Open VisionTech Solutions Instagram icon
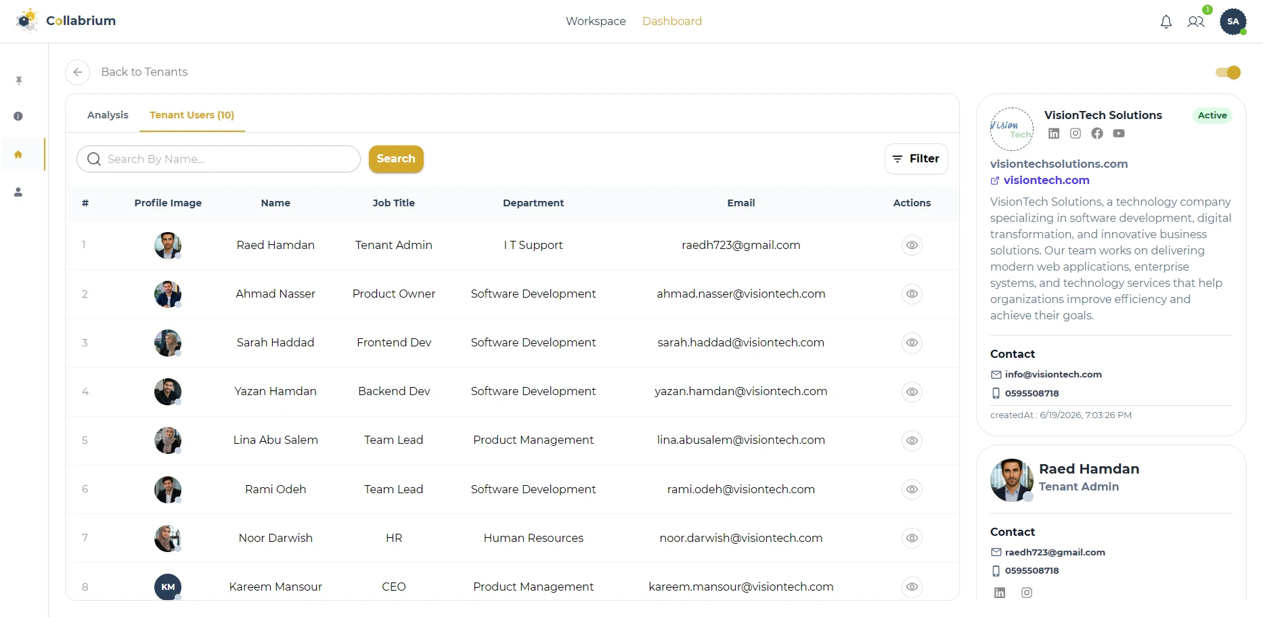The width and height of the screenshot is (1263, 617). pyautogui.click(x=1076, y=133)
